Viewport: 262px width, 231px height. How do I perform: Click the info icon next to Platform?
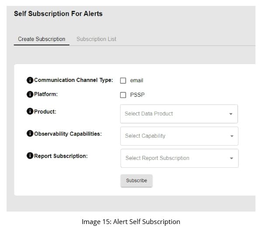tap(30, 94)
